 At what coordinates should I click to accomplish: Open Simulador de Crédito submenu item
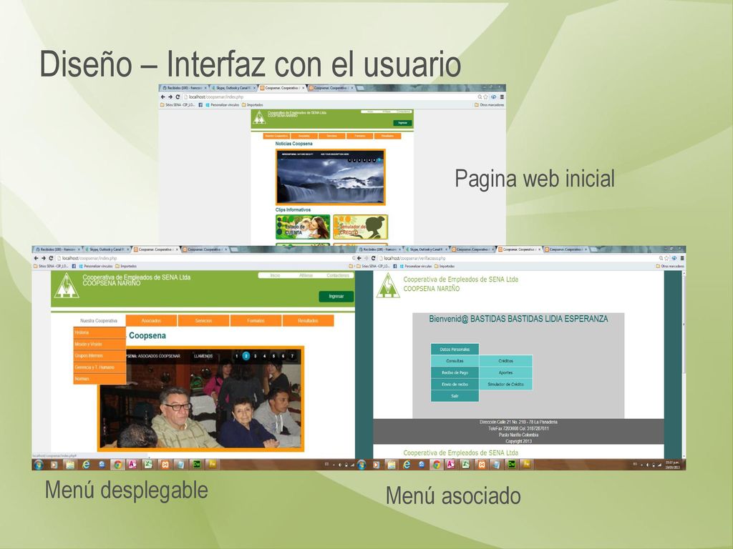[506, 384]
